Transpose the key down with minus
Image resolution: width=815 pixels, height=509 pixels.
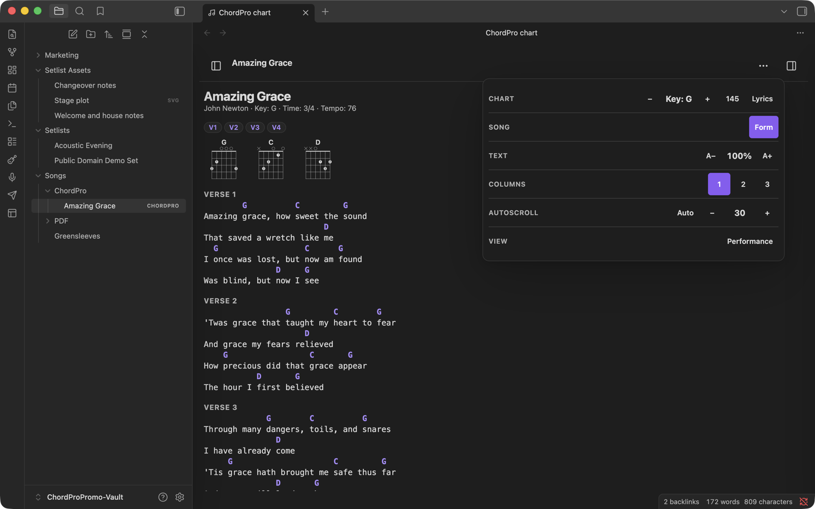(650, 99)
